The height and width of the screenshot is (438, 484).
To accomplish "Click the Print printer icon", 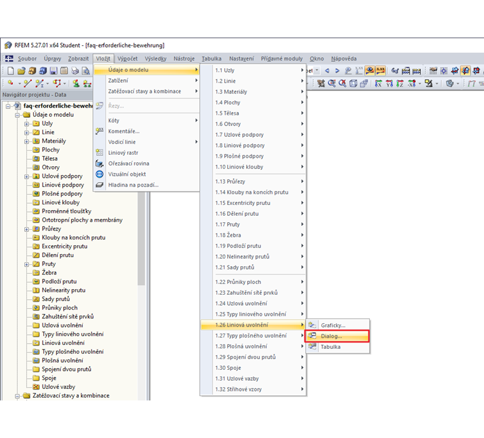I will (x=75, y=71).
